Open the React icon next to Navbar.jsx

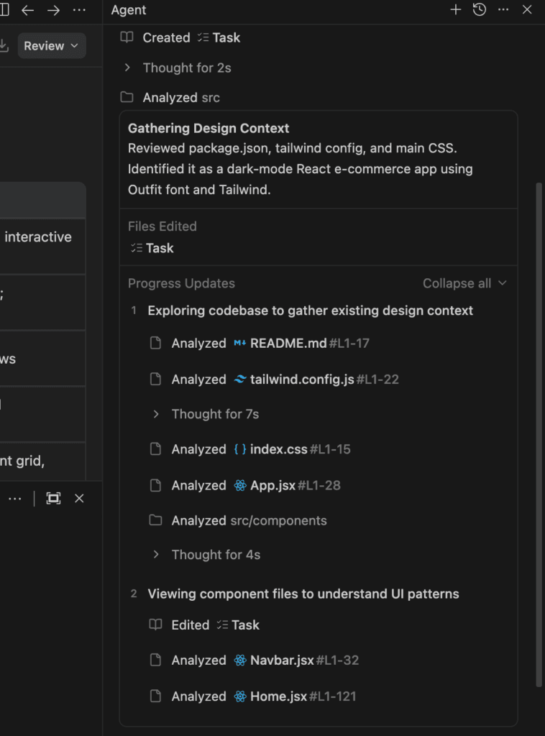point(240,660)
